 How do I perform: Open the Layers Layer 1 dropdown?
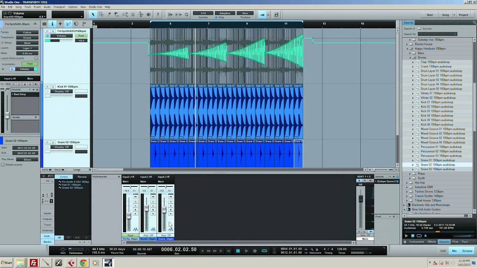(x=27, y=48)
